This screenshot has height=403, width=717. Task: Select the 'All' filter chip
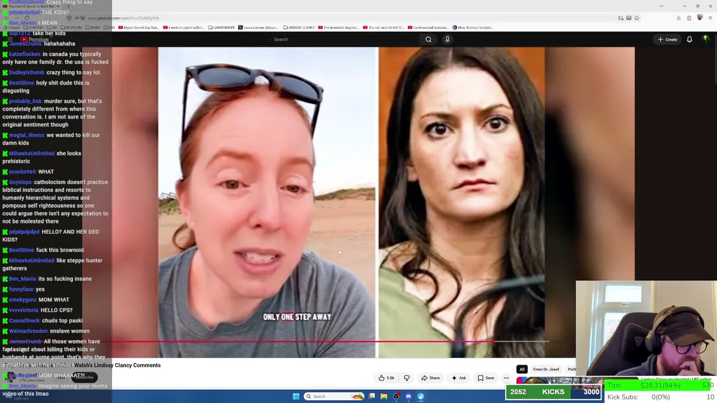[x=522, y=369]
